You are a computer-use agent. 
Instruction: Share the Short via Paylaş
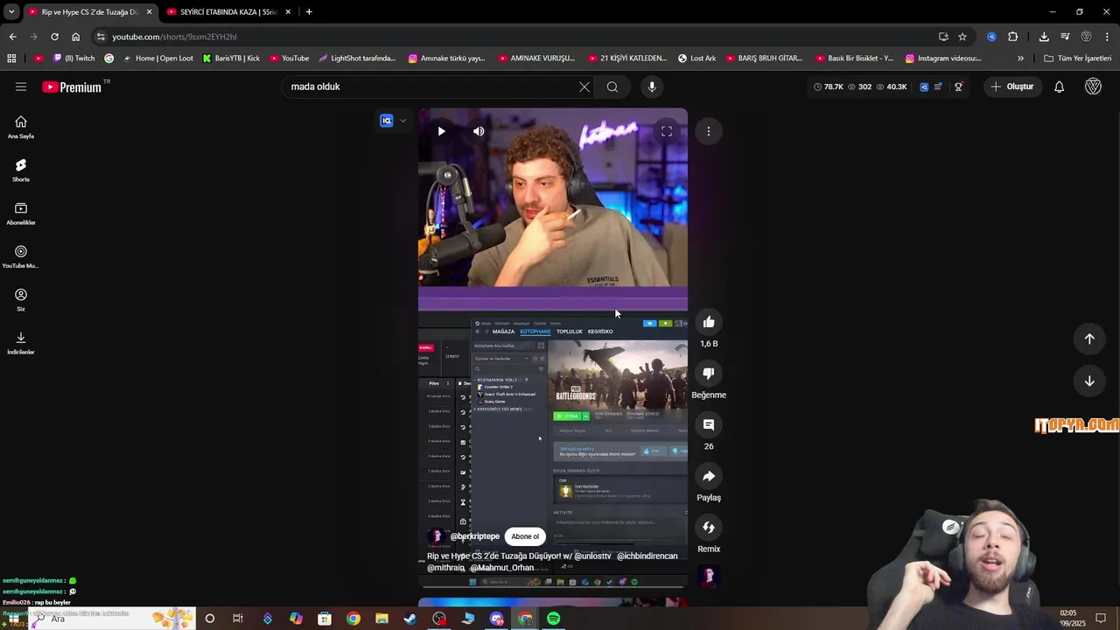pyautogui.click(x=709, y=477)
